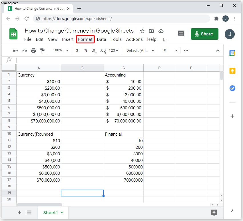Open the All sheets list icon
The width and height of the screenshot is (243, 221).
coord(29,212)
